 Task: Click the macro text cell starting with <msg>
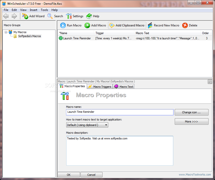[x=167, y=38]
